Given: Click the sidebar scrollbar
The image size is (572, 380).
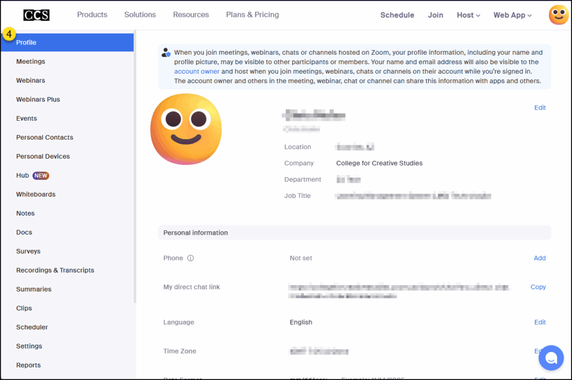Looking at the screenshot, I should 135,168.
